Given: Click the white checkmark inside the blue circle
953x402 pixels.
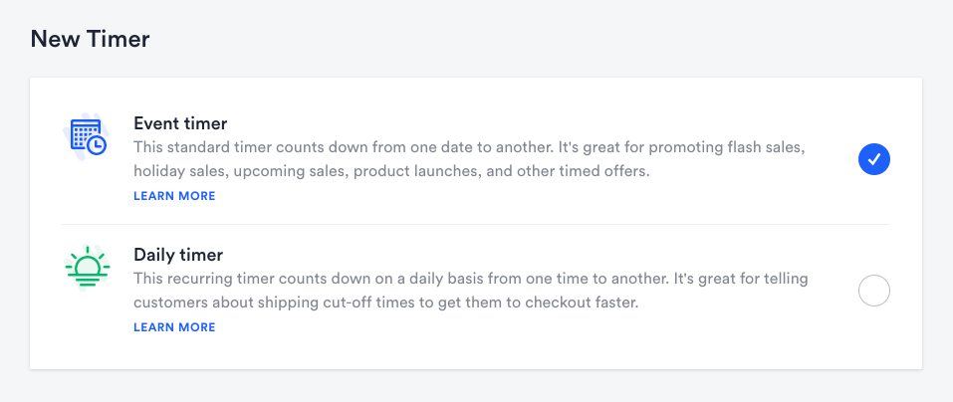Looking at the screenshot, I should coord(873,159).
